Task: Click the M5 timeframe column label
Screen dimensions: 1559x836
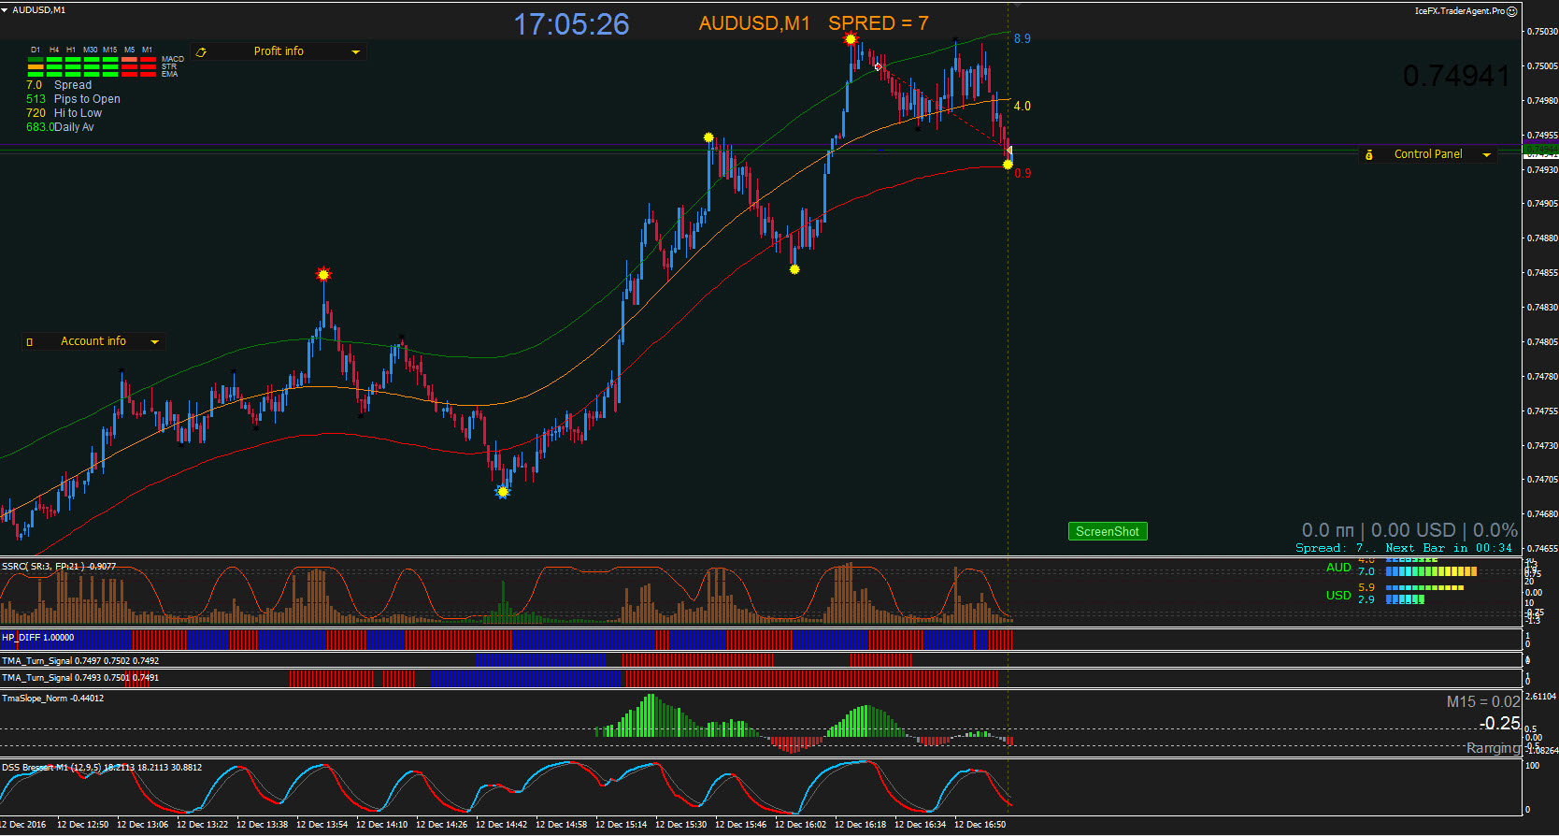Action: click(130, 50)
